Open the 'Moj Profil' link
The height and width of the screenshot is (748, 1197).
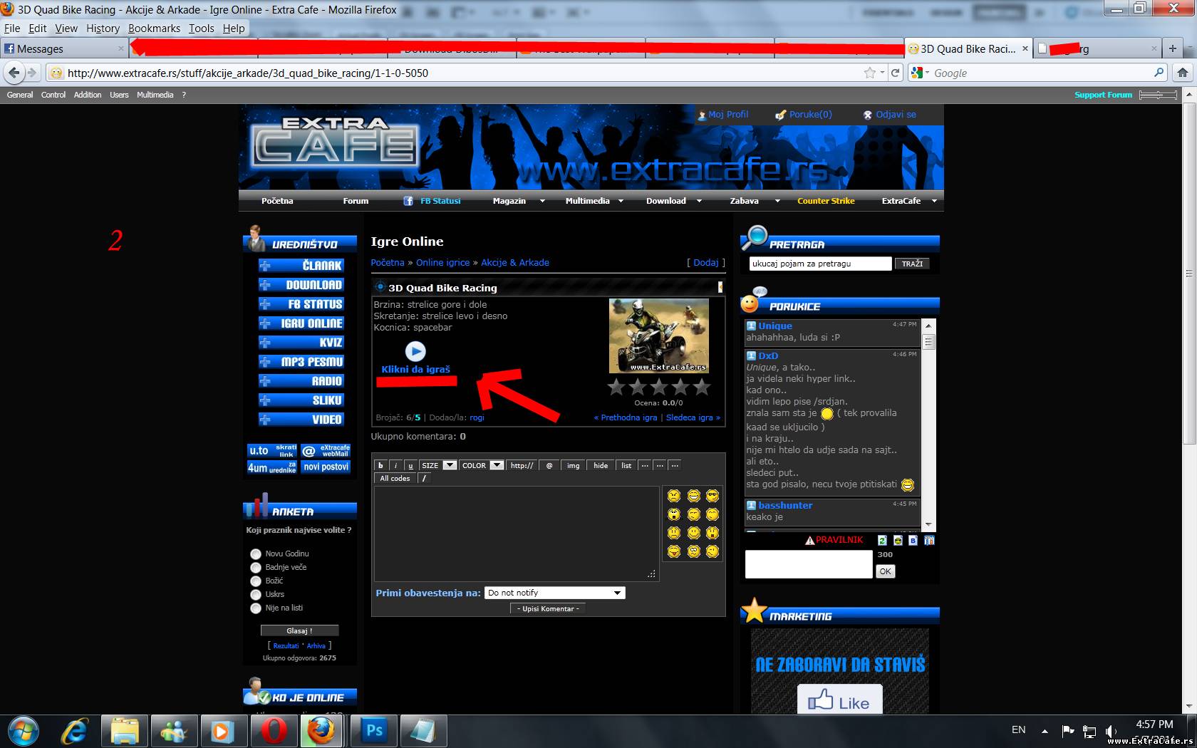727,114
